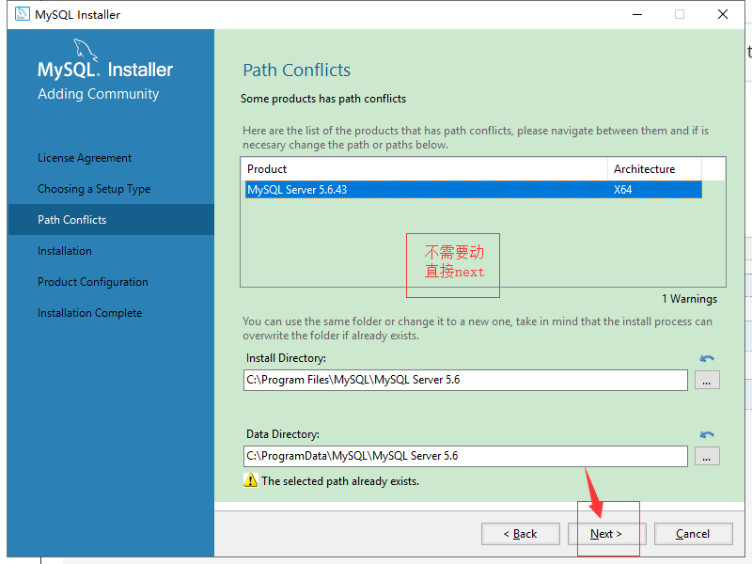This screenshot has height=564, width=752.
Task: Open License Agreement step in sidebar
Action: (85, 158)
